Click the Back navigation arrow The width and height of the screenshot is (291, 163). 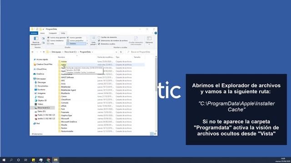coord(33,52)
